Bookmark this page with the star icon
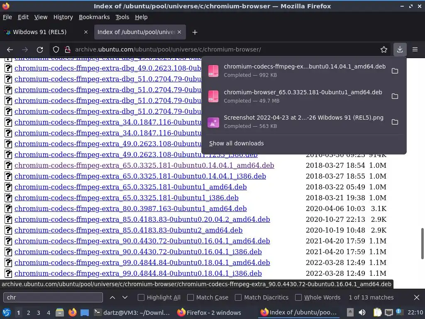425x319 pixels. click(x=384, y=50)
